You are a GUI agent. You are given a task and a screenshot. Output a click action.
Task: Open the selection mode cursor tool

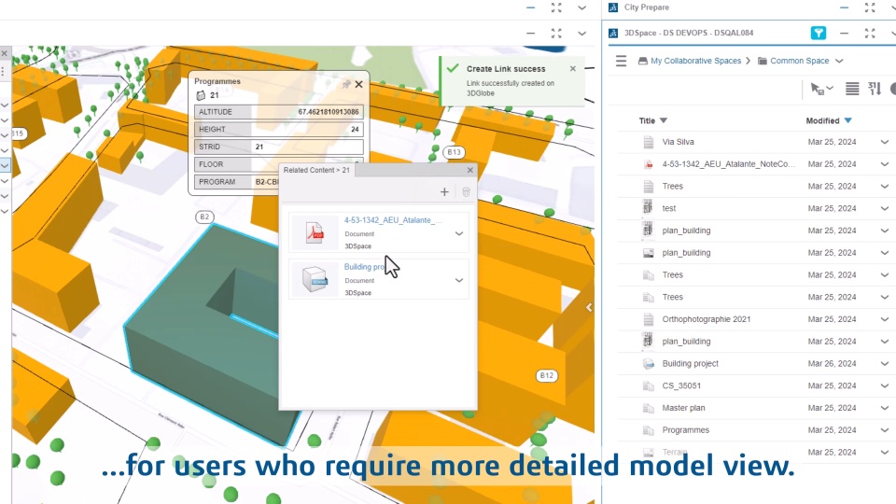tap(818, 89)
